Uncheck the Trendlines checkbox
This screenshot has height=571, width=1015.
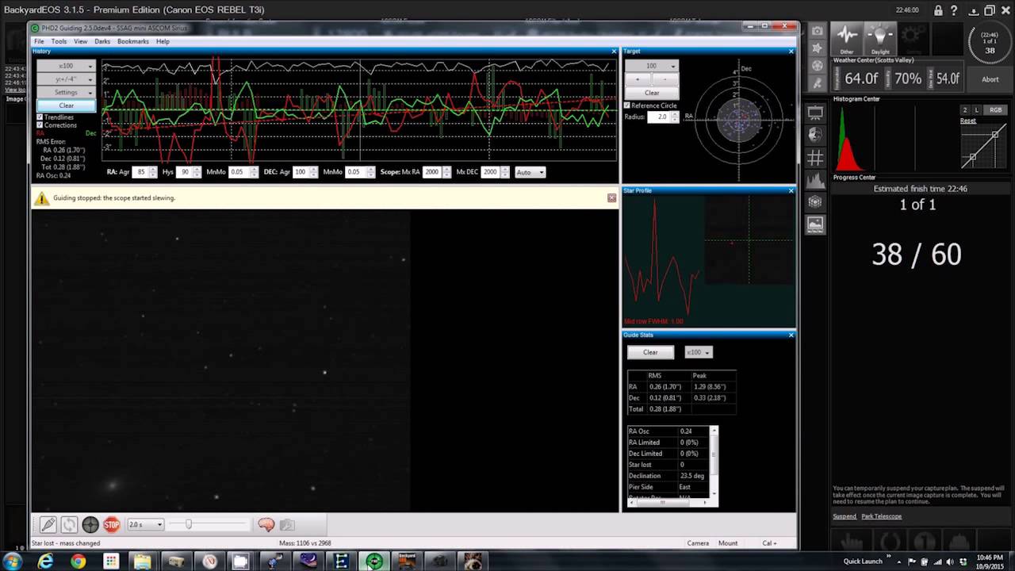[40, 117]
